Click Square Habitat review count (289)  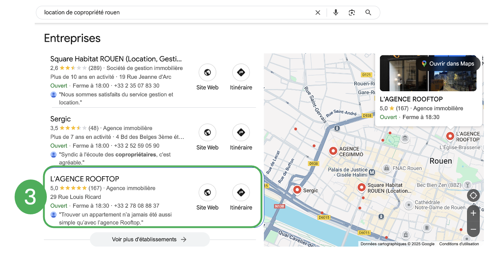[x=95, y=68]
